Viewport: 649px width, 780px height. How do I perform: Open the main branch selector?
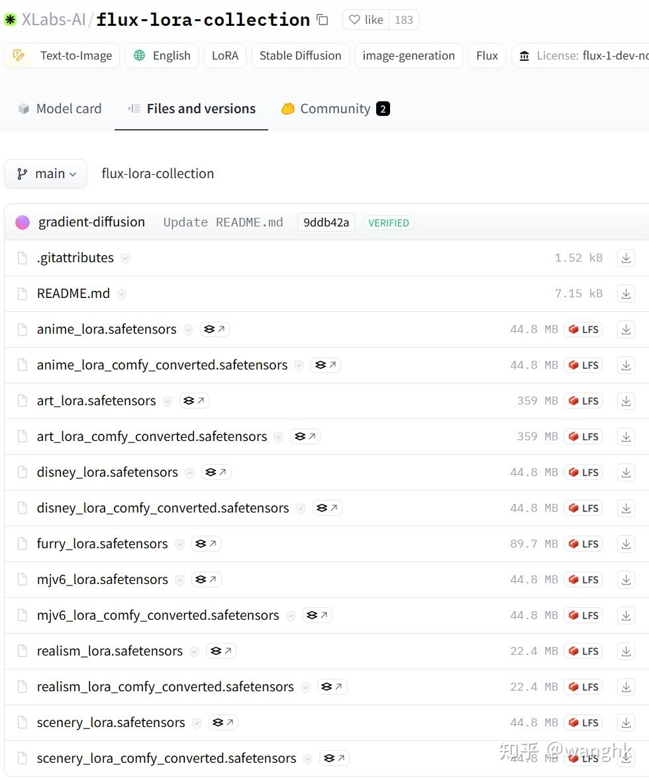[45, 173]
